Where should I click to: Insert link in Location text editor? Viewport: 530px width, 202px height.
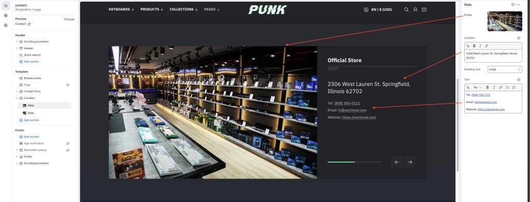coord(487,46)
